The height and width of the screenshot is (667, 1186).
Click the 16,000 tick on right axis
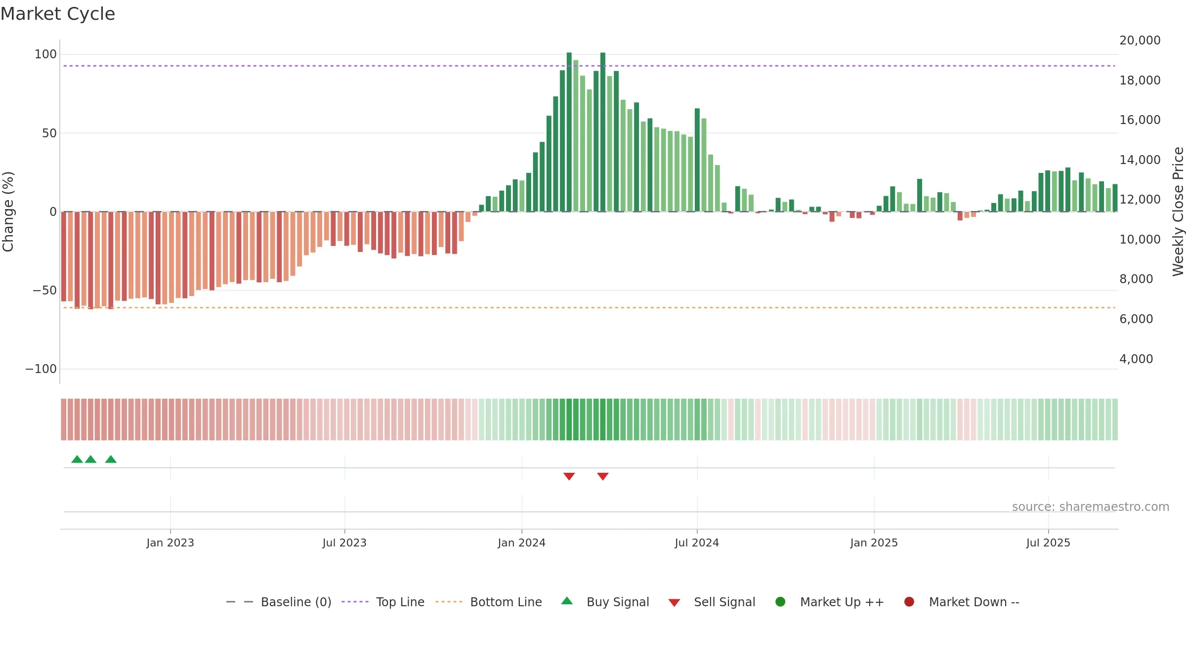click(1140, 120)
